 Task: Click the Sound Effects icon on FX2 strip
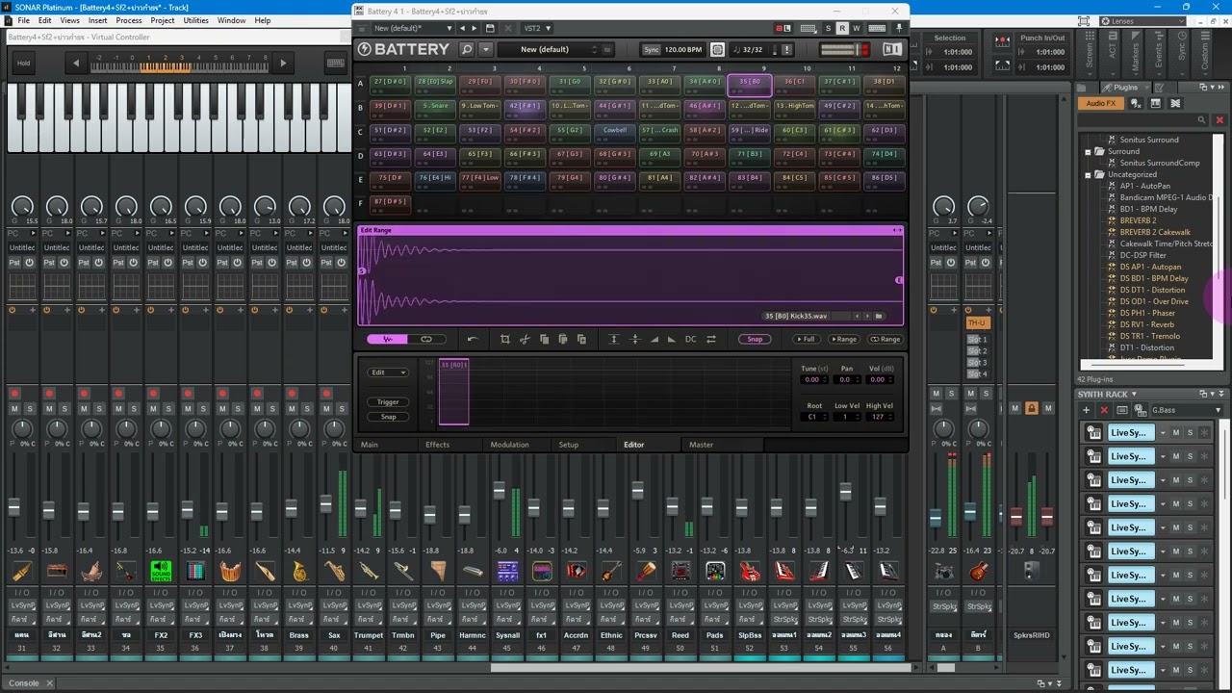click(x=161, y=572)
